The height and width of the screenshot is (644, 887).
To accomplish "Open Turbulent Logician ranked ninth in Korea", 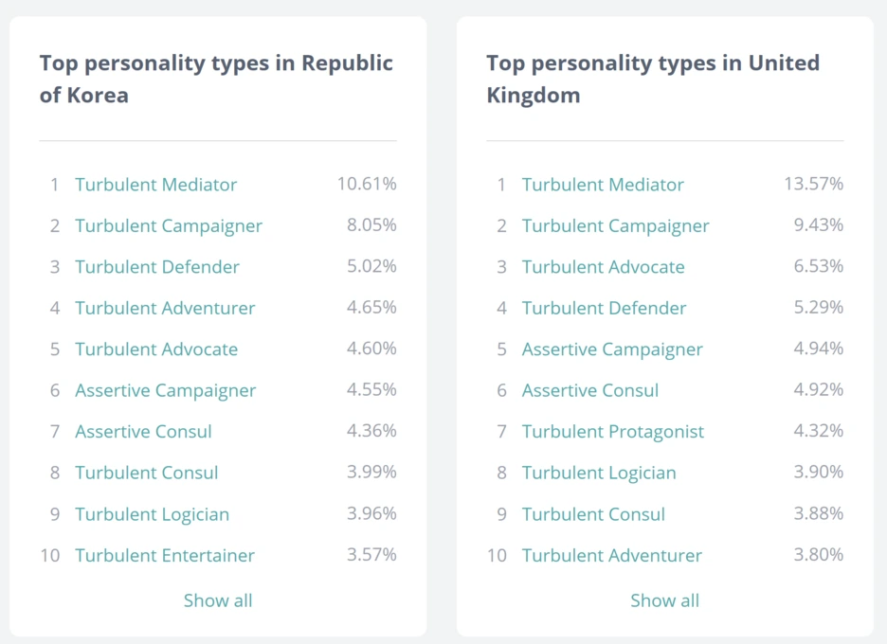I will 152,514.
